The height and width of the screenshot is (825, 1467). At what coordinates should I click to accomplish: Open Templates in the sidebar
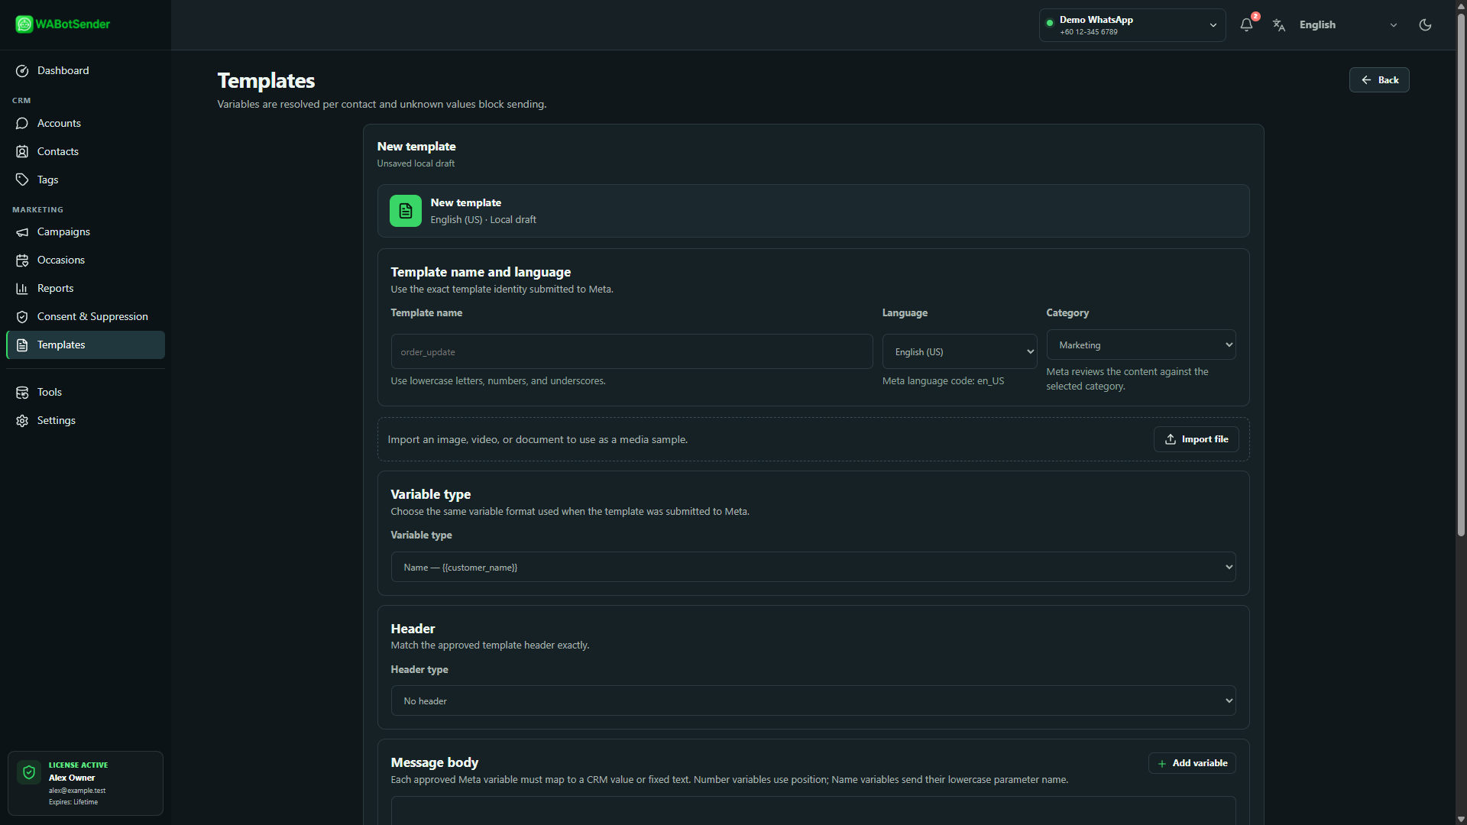click(86, 345)
